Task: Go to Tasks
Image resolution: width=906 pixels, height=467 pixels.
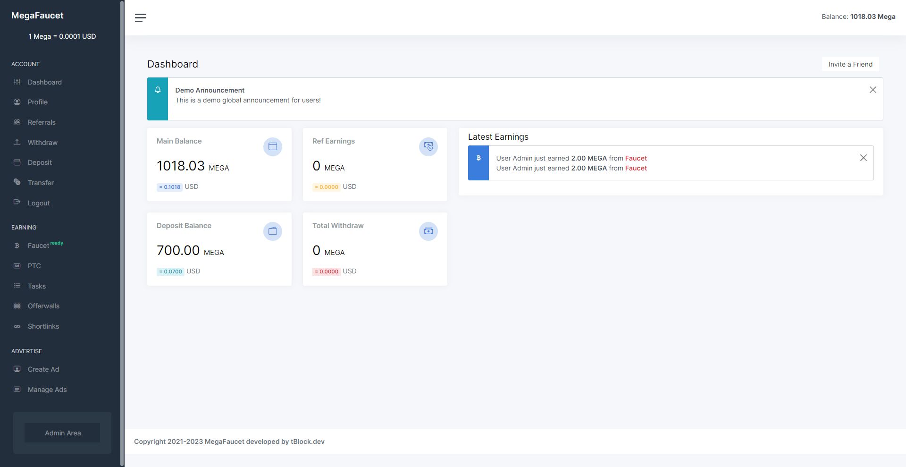Action: (x=37, y=286)
